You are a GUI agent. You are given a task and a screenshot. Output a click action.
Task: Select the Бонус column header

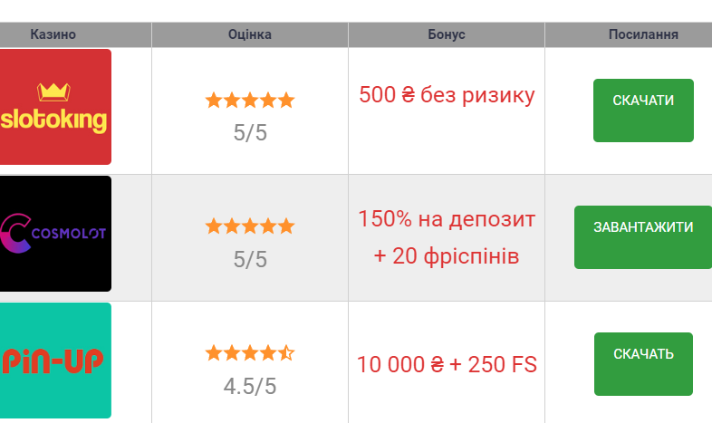point(447,34)
